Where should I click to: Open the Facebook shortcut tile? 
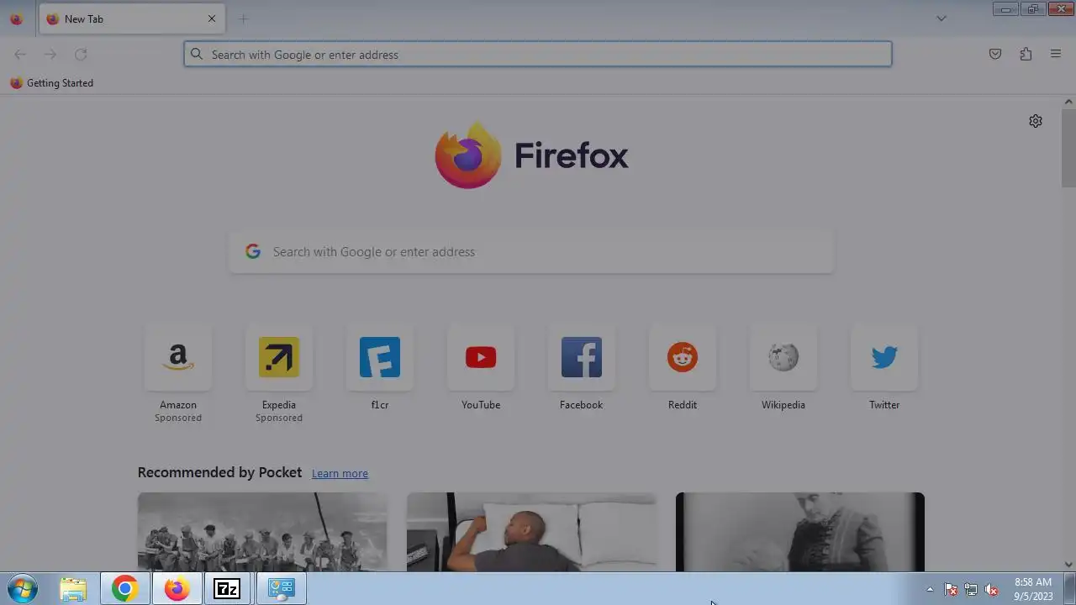click(582, 358)
